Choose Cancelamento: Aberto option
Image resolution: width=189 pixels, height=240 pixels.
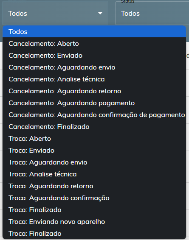[x=94, y=44]
